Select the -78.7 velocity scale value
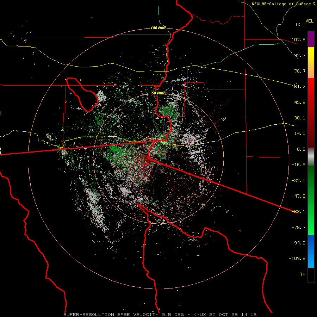Viewport: 317px width, 317px height. tap(298, 228)
